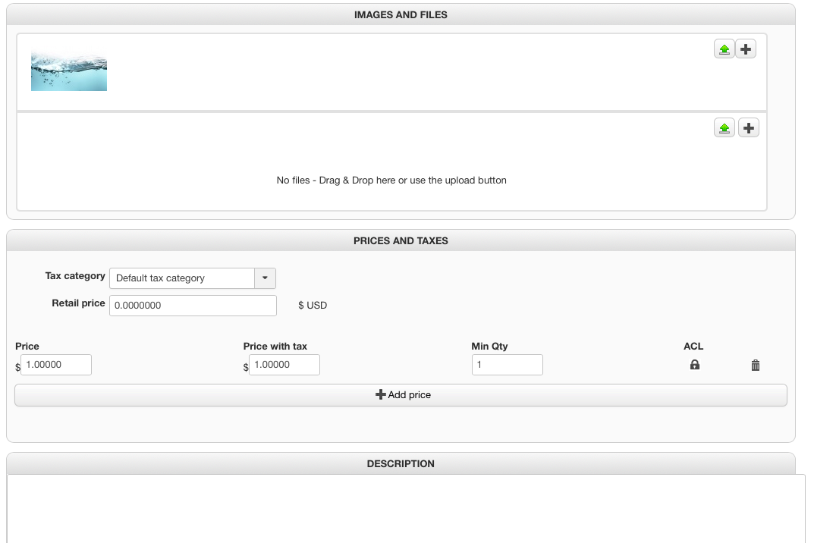Click the Retail price input field
Viewport: 814px width, 543px height.
tap(193, 306)
